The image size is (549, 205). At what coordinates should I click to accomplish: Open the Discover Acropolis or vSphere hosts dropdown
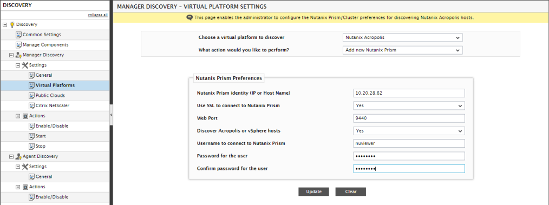click(x=409, y=131)
